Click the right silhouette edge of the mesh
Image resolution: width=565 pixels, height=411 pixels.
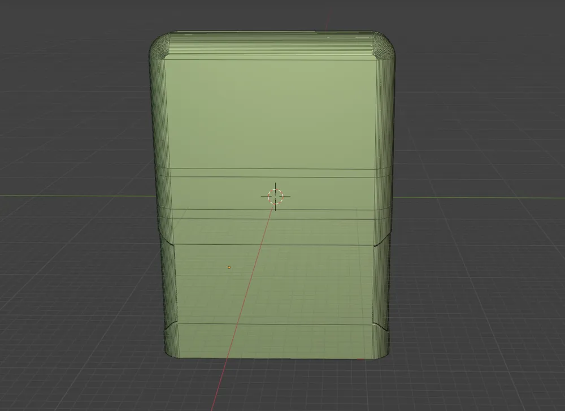pos(389,170)
